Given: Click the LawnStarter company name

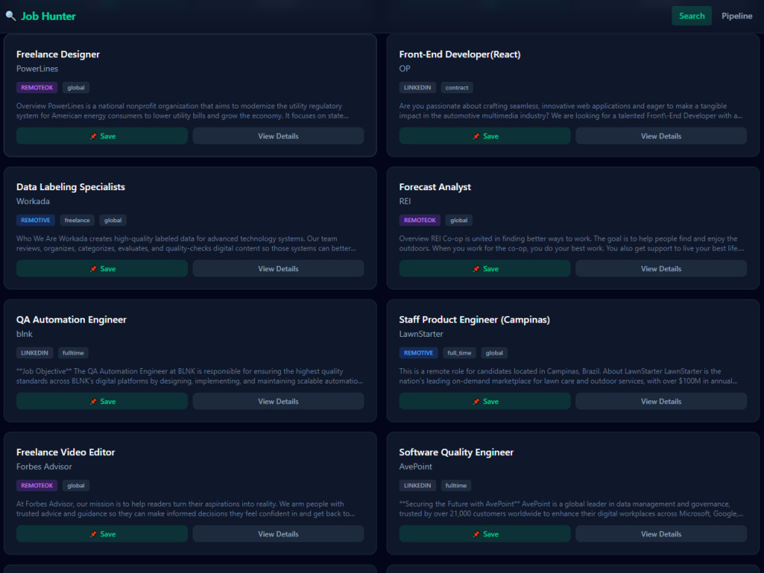Looking at the screenshot, I should pos(421,334).
